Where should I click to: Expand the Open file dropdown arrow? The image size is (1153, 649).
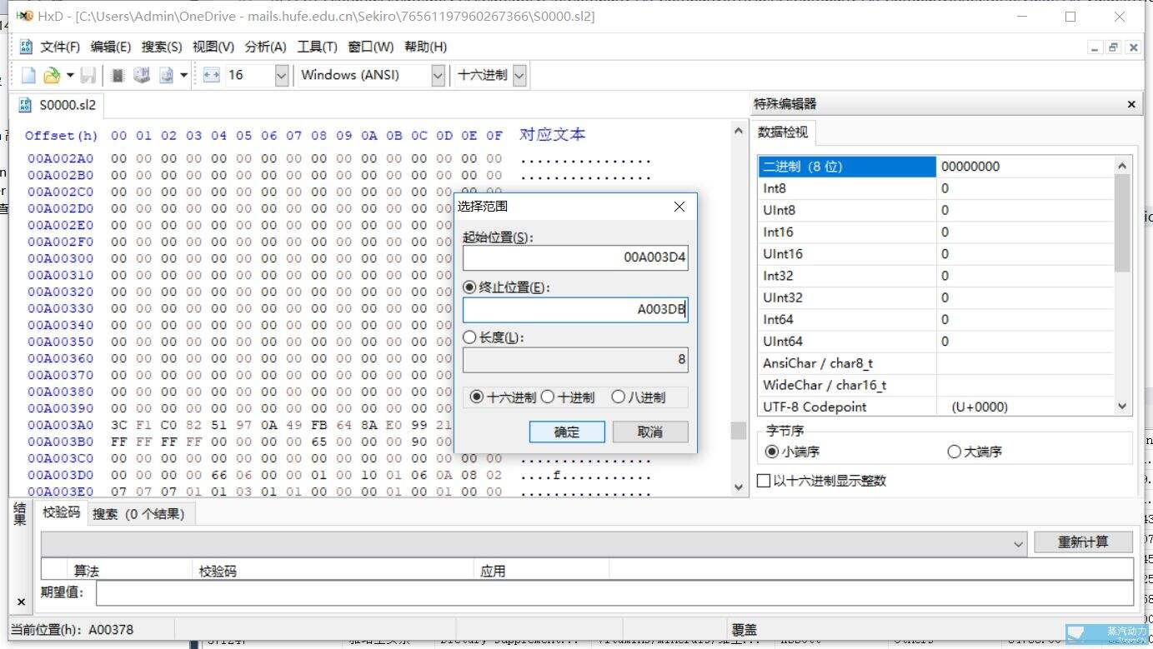[70, 75]
